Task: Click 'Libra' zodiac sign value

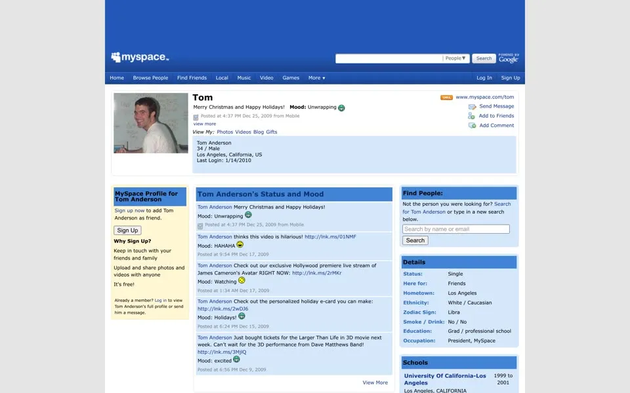Action: pos(453,312)
